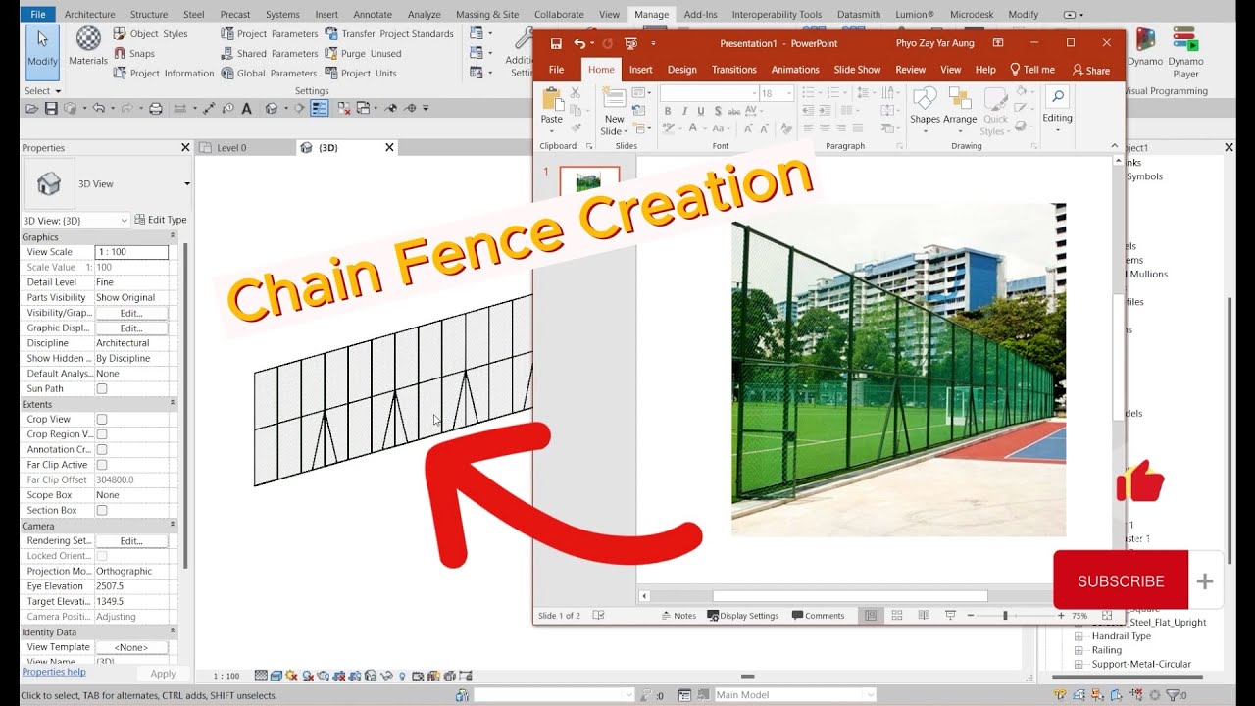The image size is (1255, 706).
Task: Toggle Sun Path checkbox
Action: 102,388
